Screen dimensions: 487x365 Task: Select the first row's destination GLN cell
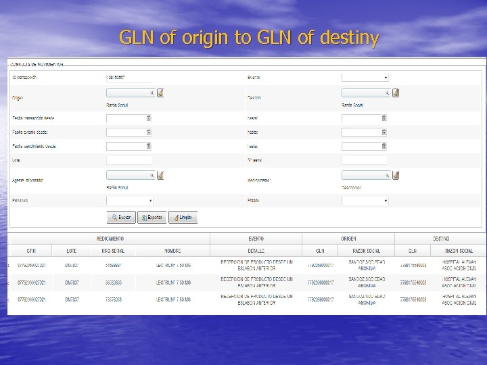click(413, 266)
